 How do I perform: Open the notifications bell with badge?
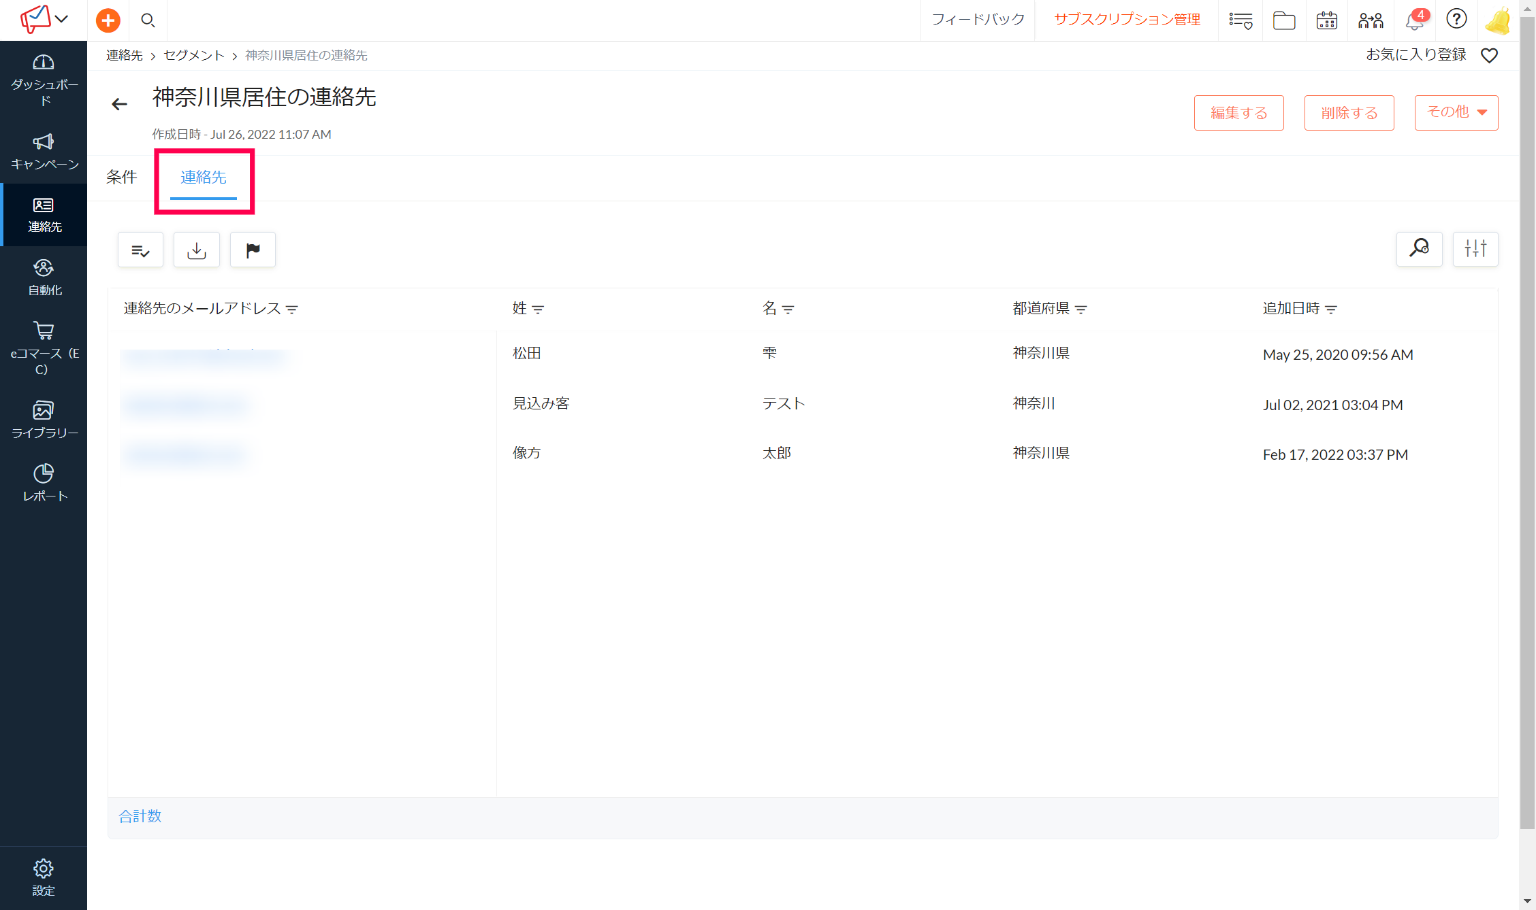click(x=1415, y=20)
